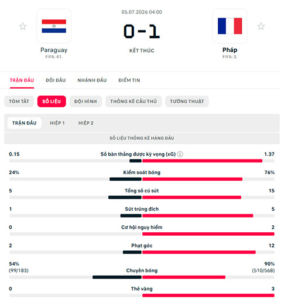Image resolution: width=281 pixels, height=305 pixels.
Task: Show the TÓM TẮT summary
Action: click(19, 101)
